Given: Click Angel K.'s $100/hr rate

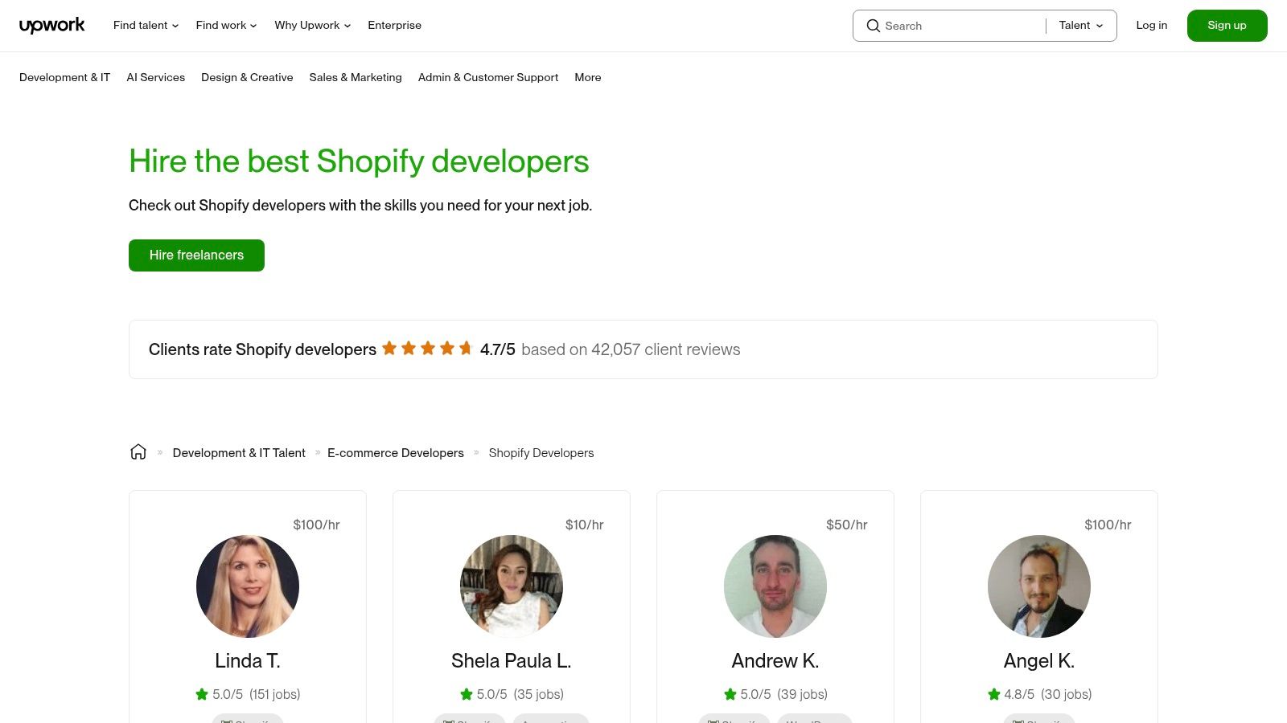Looking at the screenshot, I should (1108, 525).
